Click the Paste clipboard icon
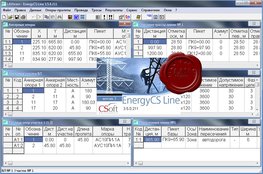 [x=53, y=17]
